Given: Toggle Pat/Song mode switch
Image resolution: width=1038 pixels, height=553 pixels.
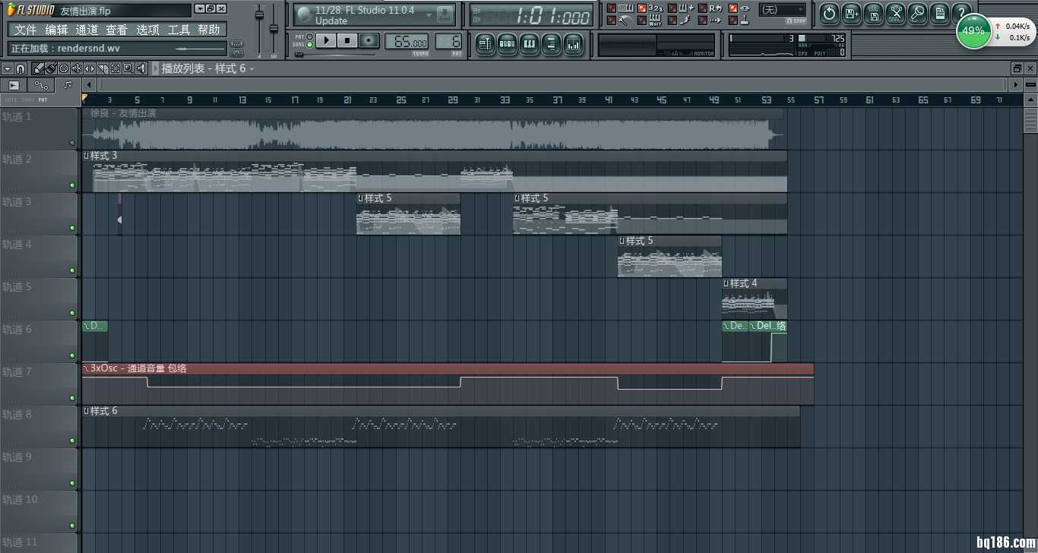Looking at the screenshot, I should 309,40.
